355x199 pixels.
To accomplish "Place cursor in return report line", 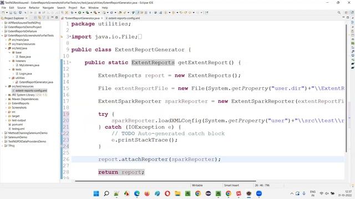I will coord(121,172).
